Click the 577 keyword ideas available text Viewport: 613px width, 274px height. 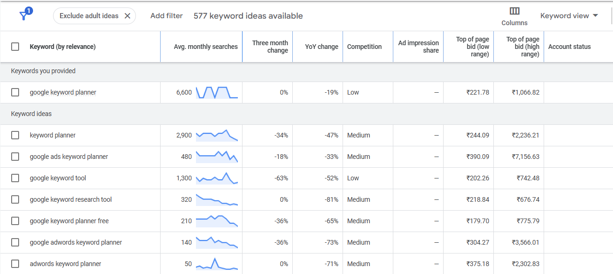[248, 16]
